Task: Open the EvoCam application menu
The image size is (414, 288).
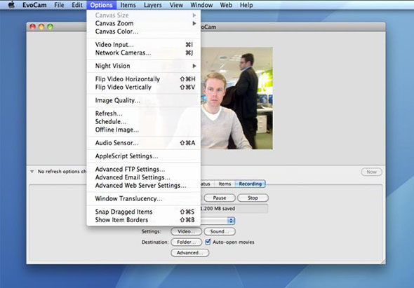Action: click(34, 5)
